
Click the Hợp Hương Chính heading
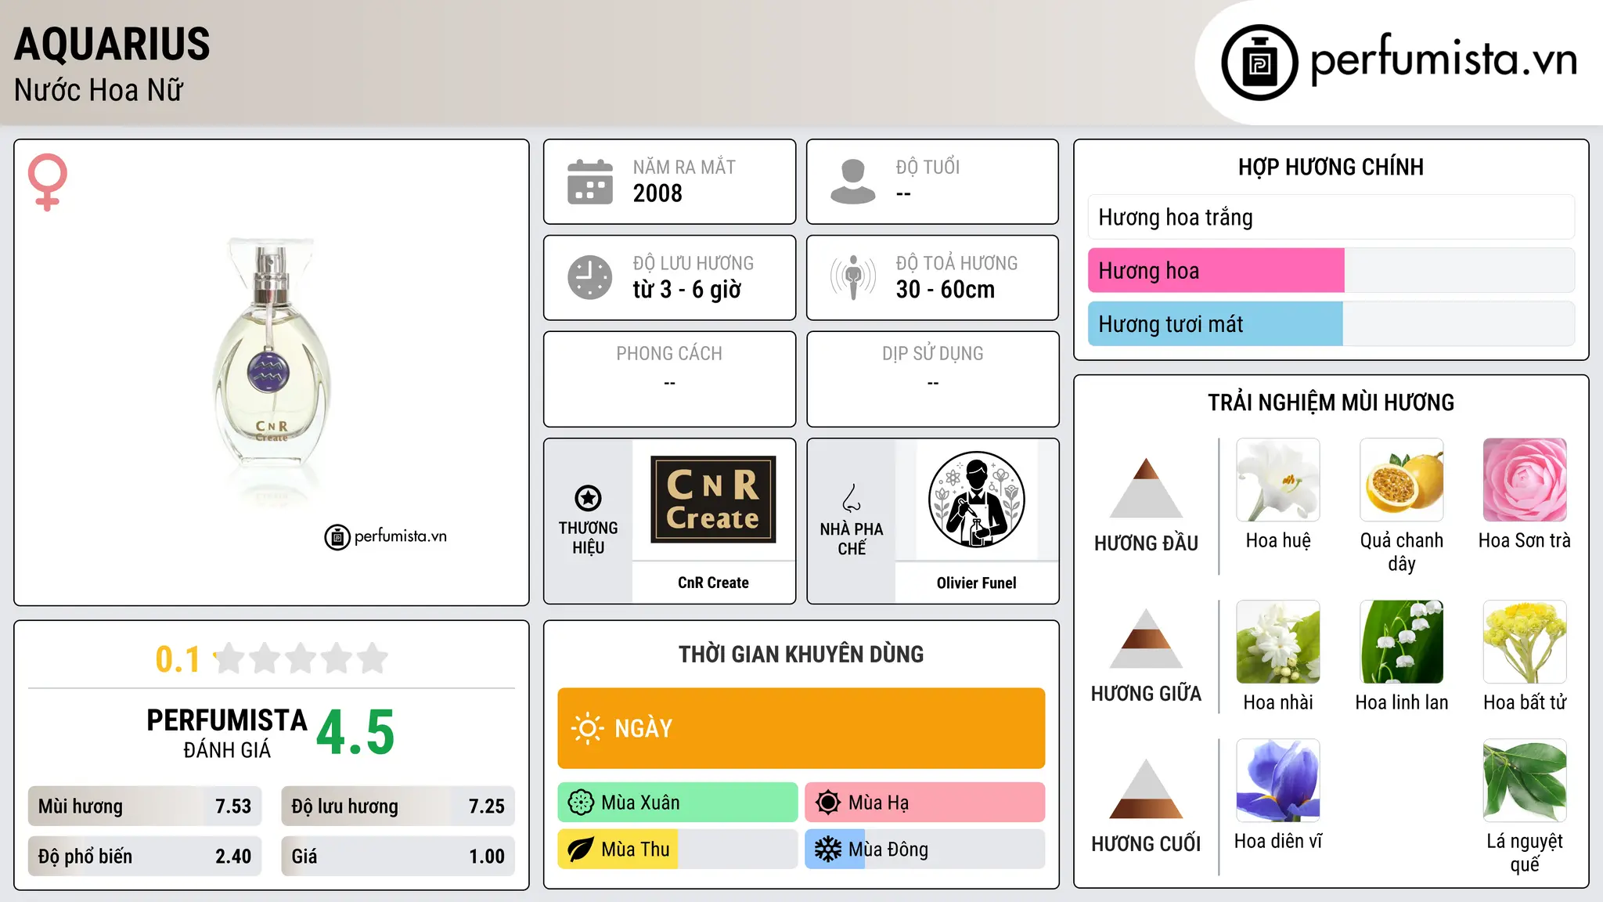1331,167
